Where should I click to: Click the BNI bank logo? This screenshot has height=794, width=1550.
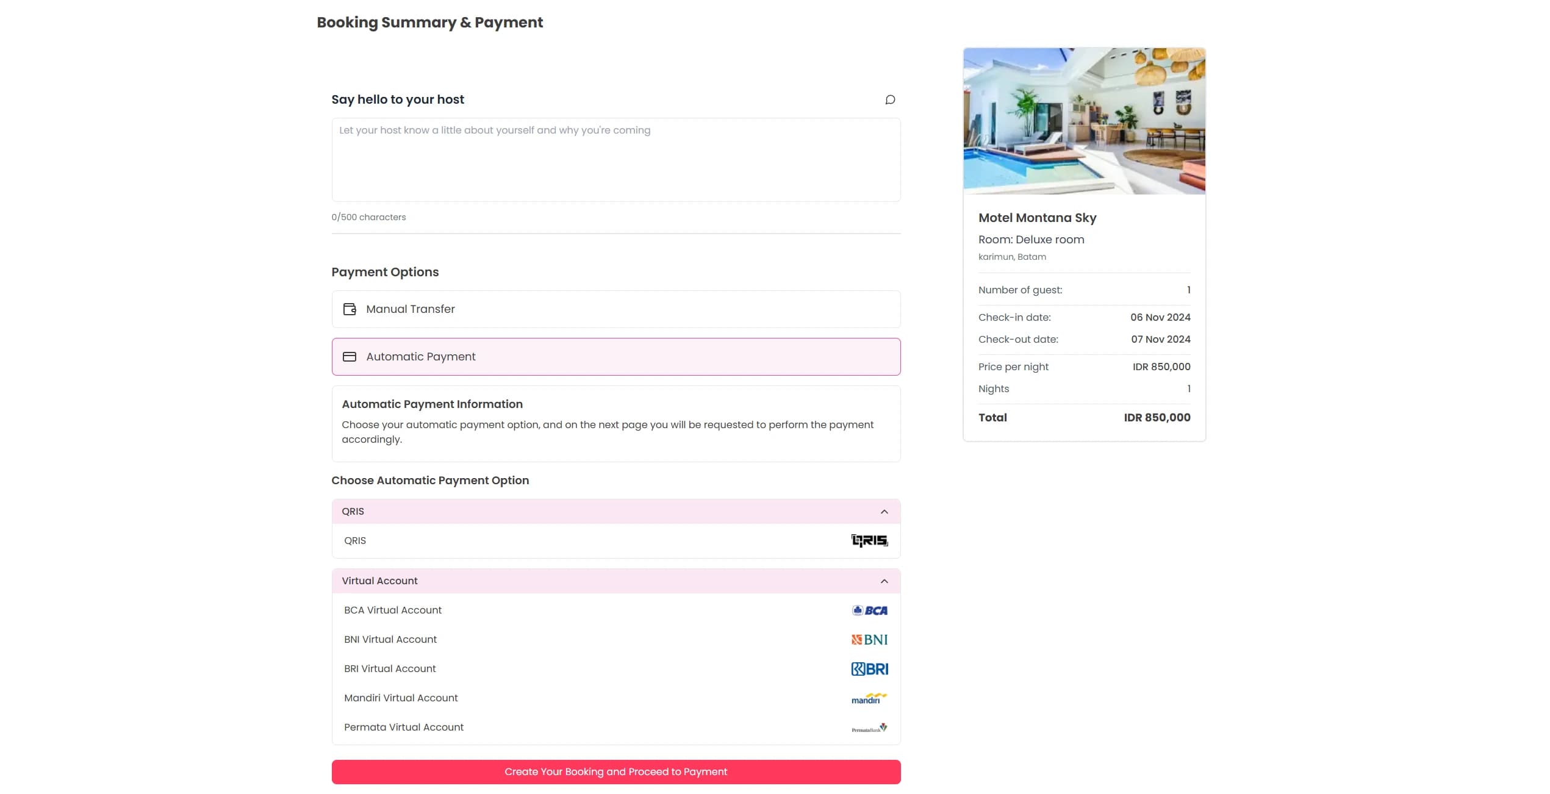tap(869, 640)
